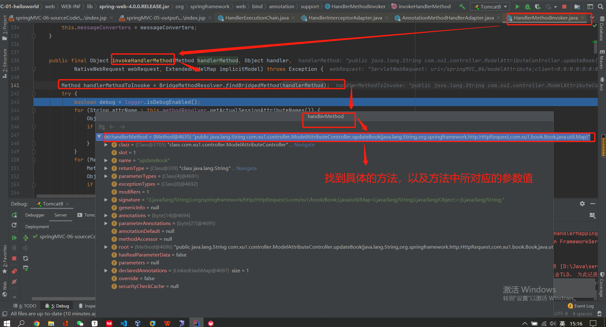Open debug panel settings gear
The width and height of the screenshot is (606, 327).
point(582,204)
